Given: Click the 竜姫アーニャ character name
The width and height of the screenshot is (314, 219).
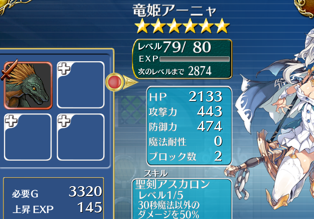Looking at the screenshot, I should click(174, 10).
